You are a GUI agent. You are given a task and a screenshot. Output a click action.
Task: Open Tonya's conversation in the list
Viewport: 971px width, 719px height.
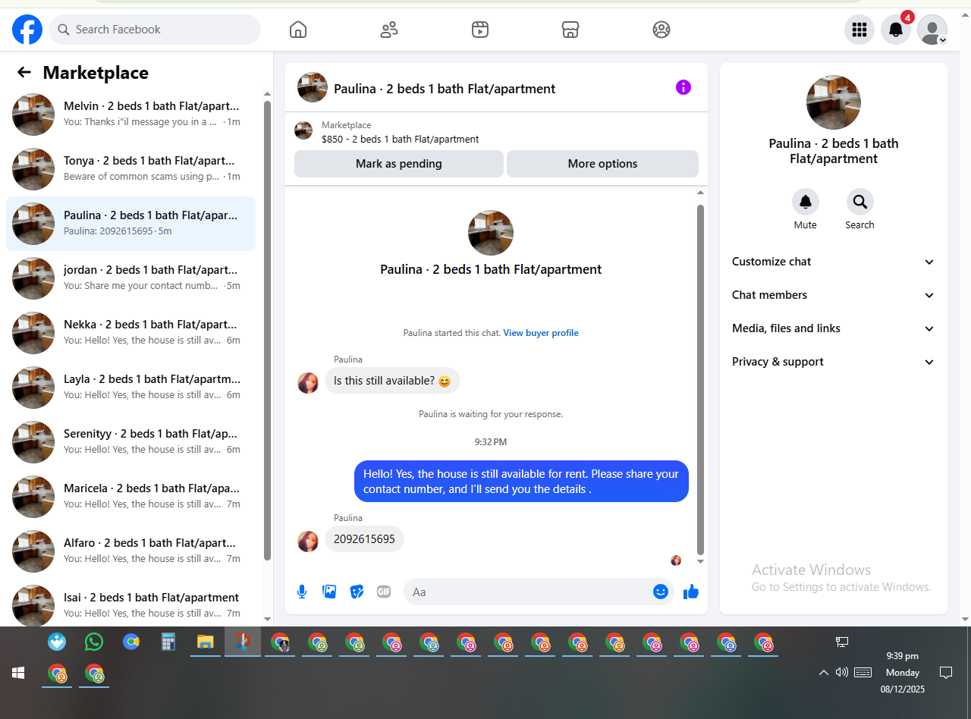[x=130, y=169]
